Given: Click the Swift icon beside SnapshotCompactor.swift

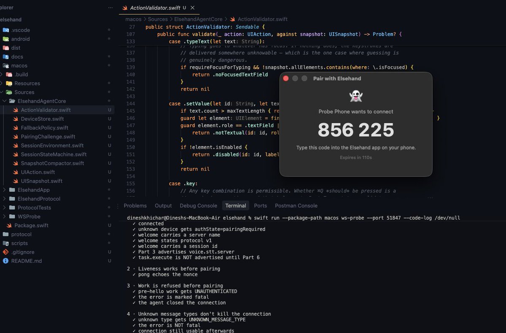Looking at the screenshot, I should tap(16, 163).
